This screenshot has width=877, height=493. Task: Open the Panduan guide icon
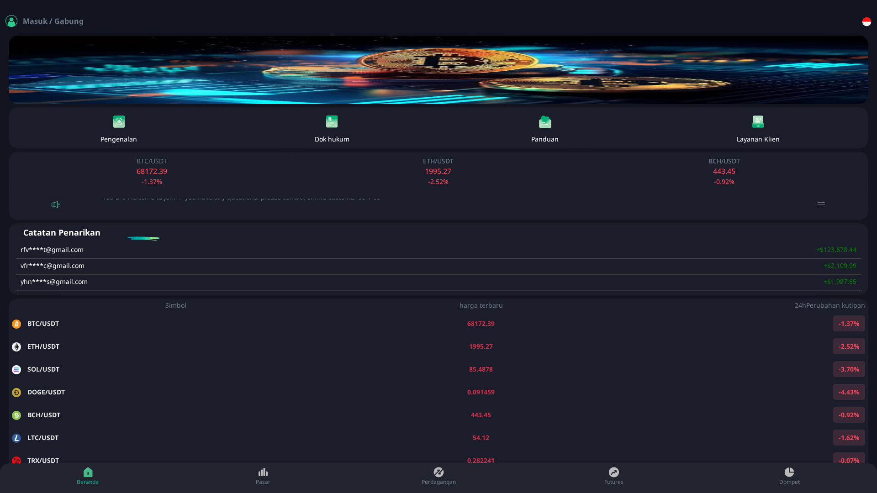(544, 121)
